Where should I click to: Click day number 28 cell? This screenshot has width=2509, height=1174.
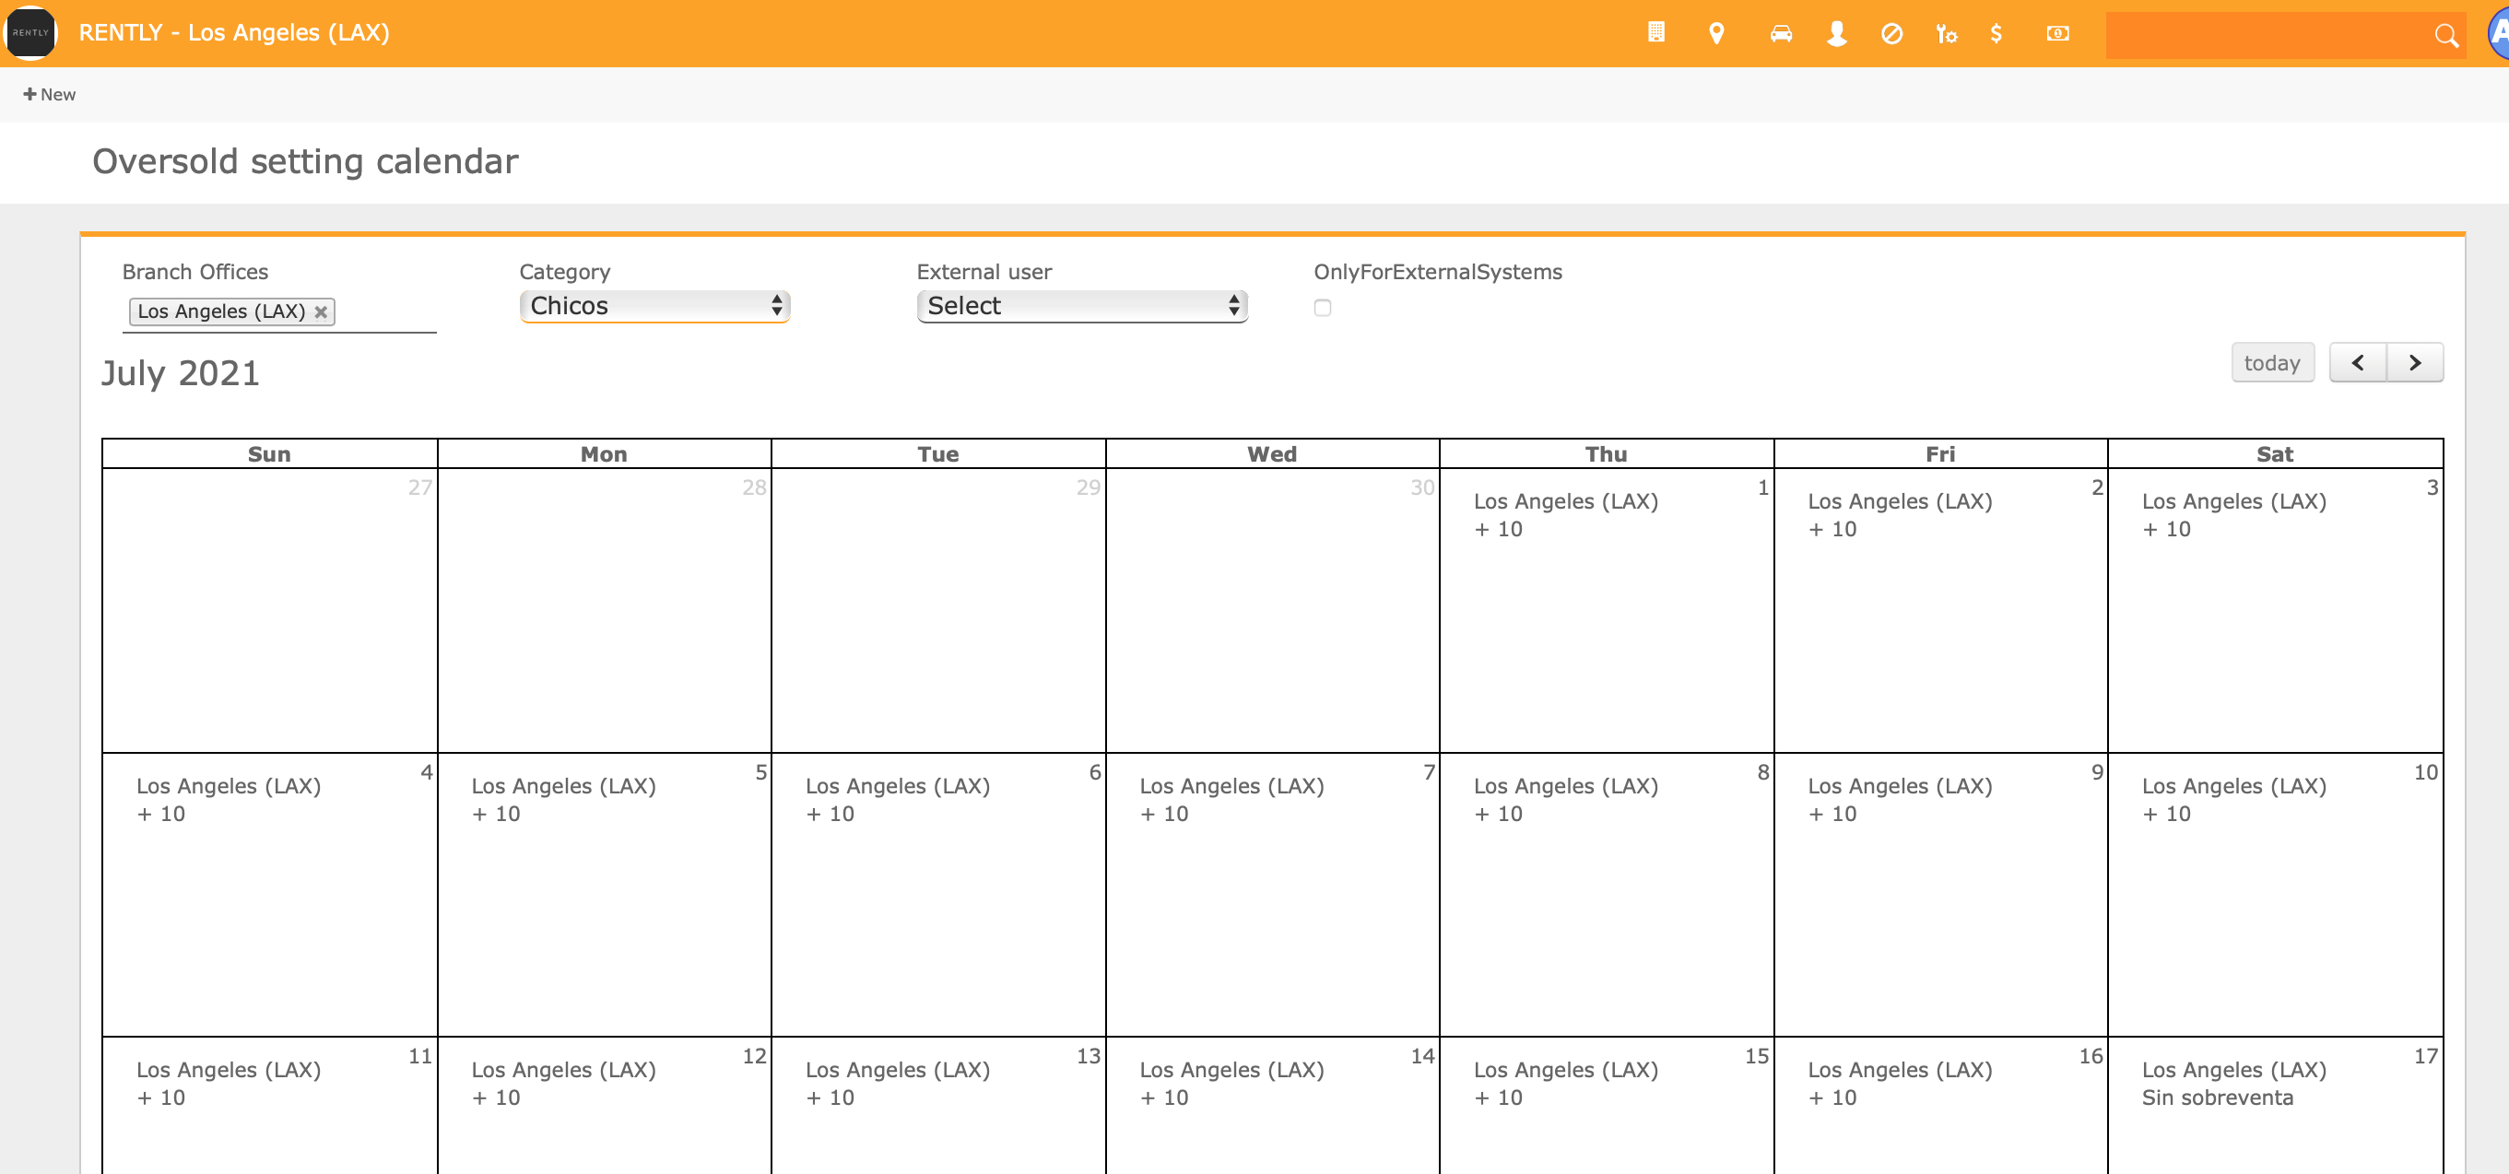pyautogui.click(x=604, y=610)
